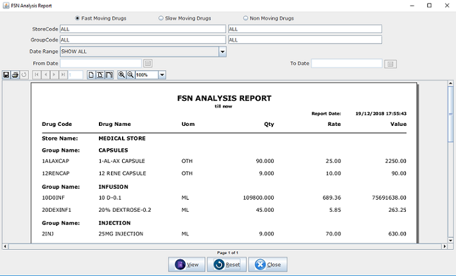
Task: Click the FSN ANALYSIS REPORT title
Action: 224,98
